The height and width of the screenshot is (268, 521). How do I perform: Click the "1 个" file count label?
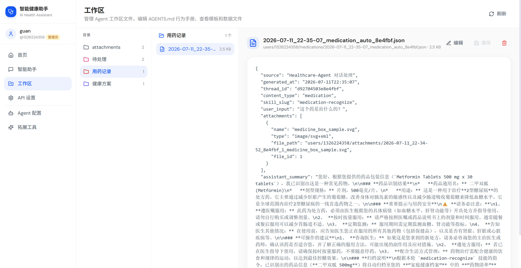coord(228,35)
